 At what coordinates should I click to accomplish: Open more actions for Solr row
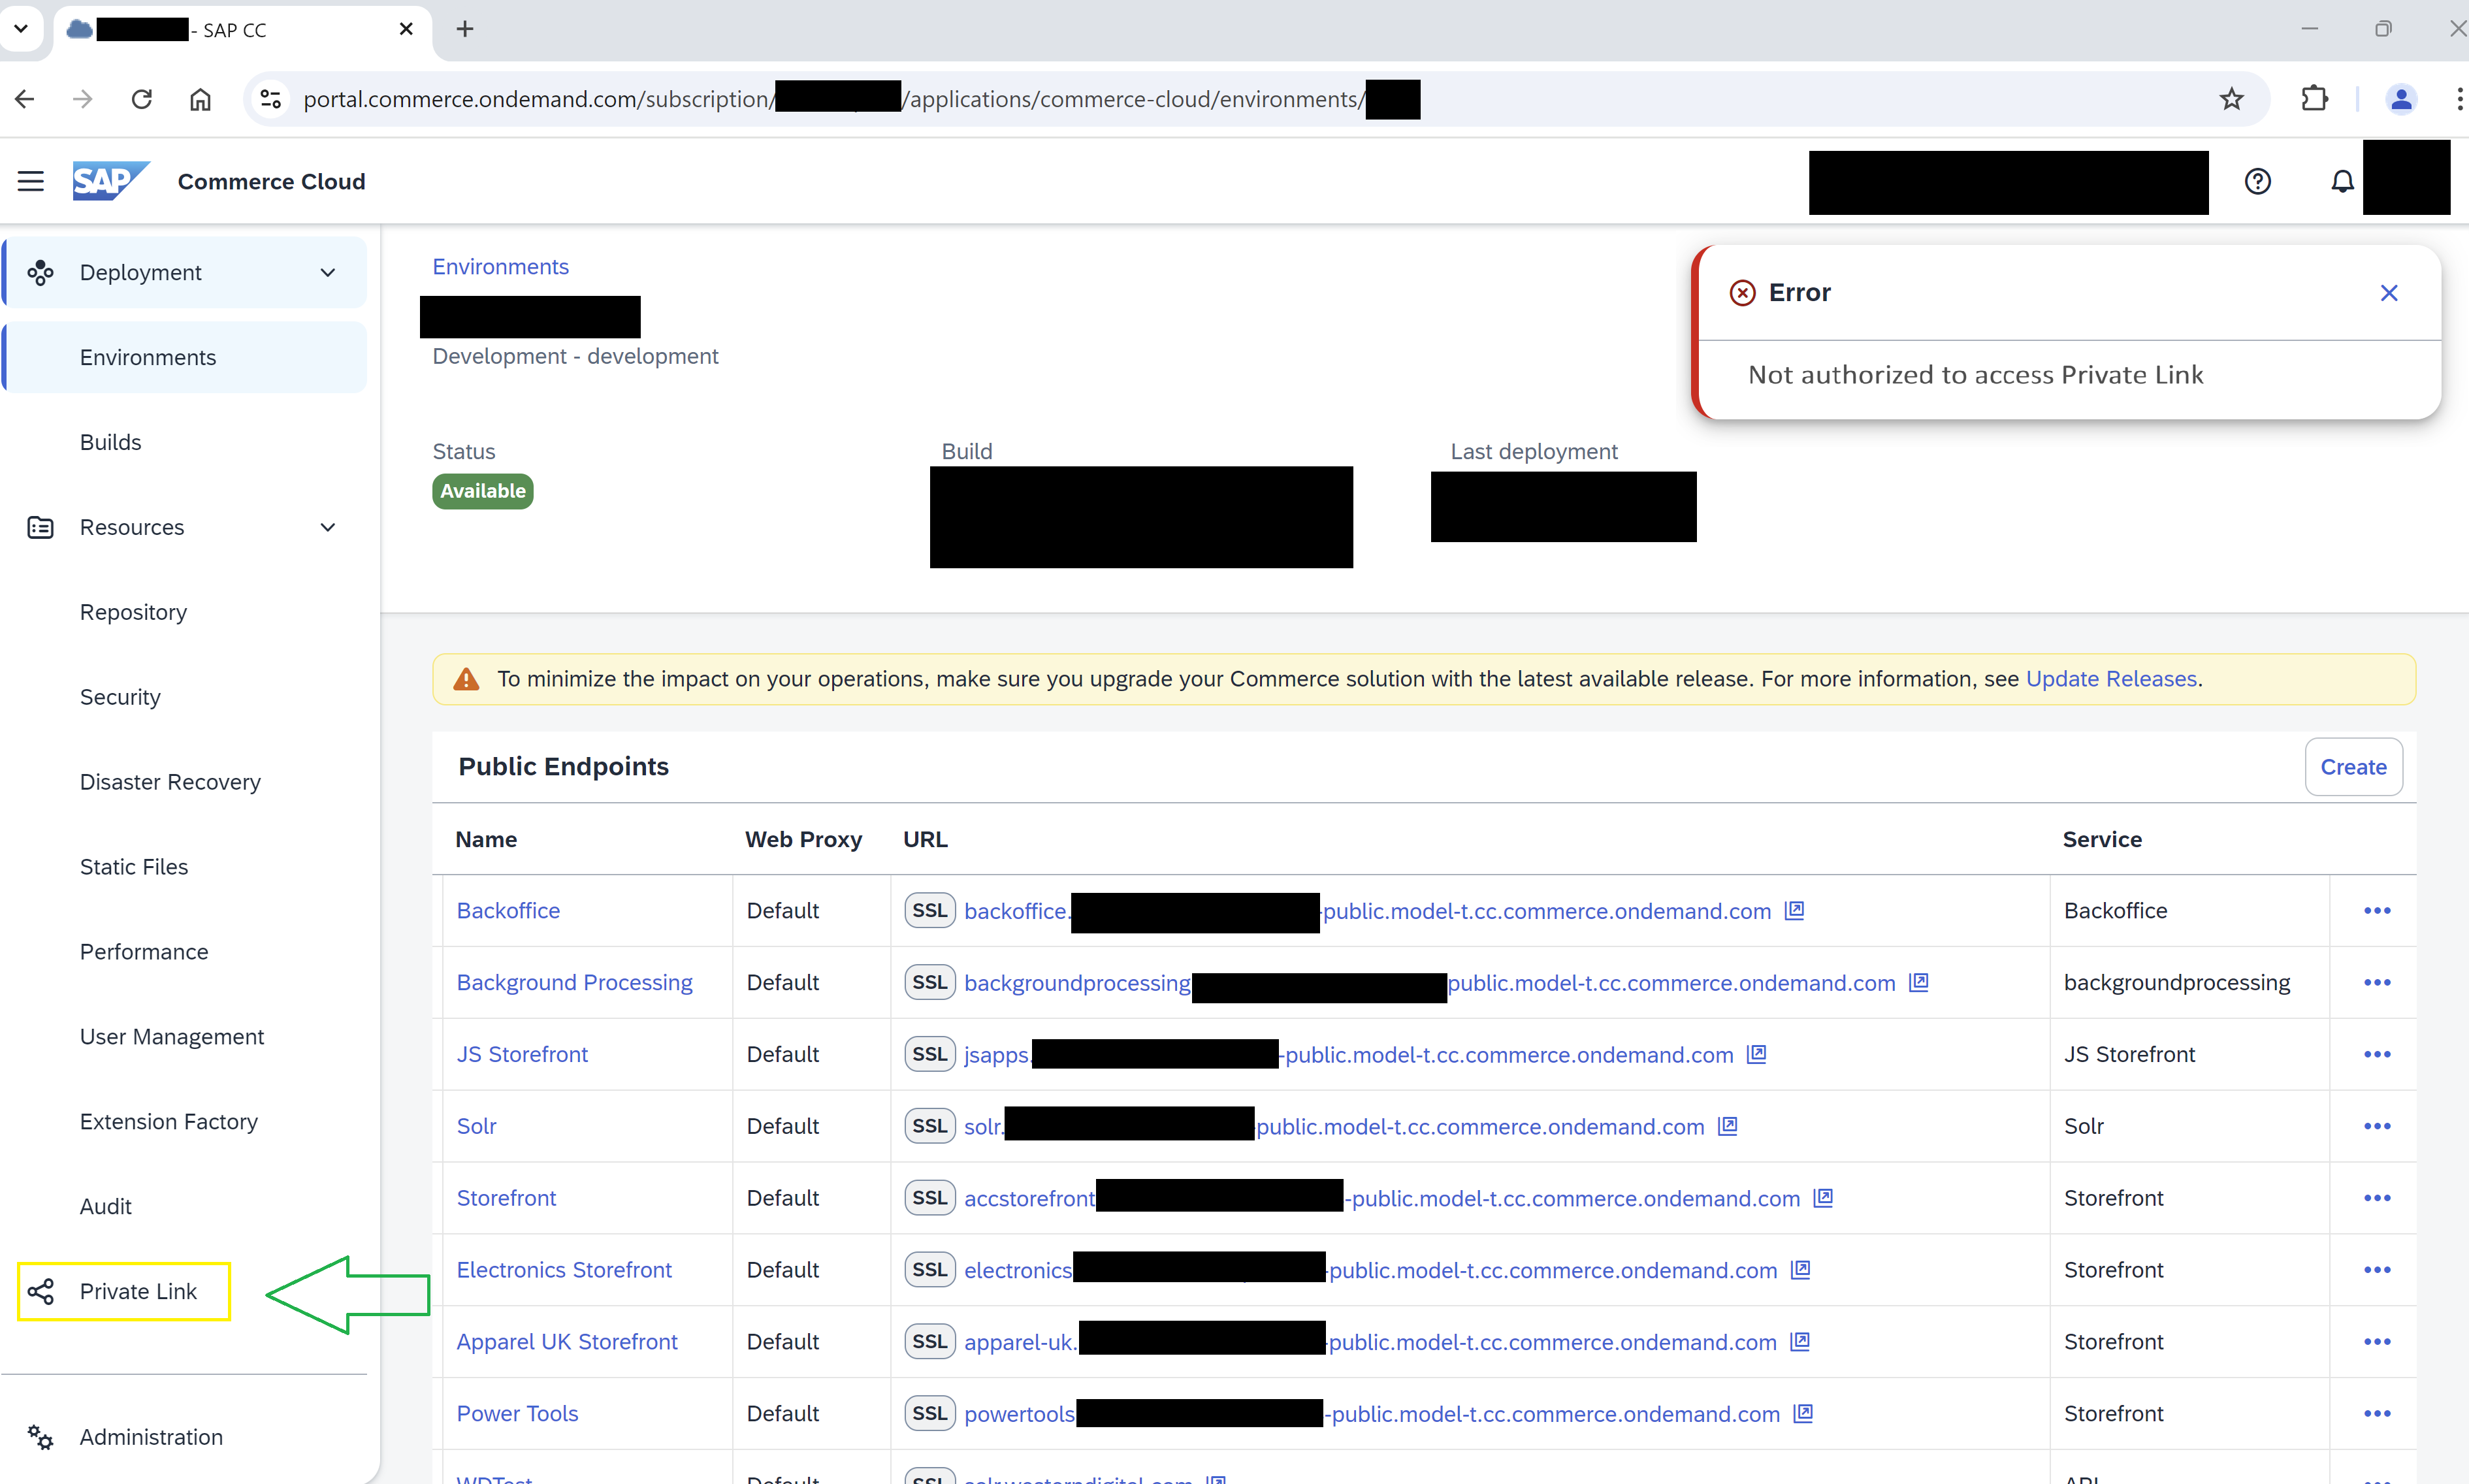coord(2377,1126)
